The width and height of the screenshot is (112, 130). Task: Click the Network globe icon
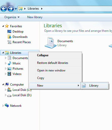click(7, 106)
